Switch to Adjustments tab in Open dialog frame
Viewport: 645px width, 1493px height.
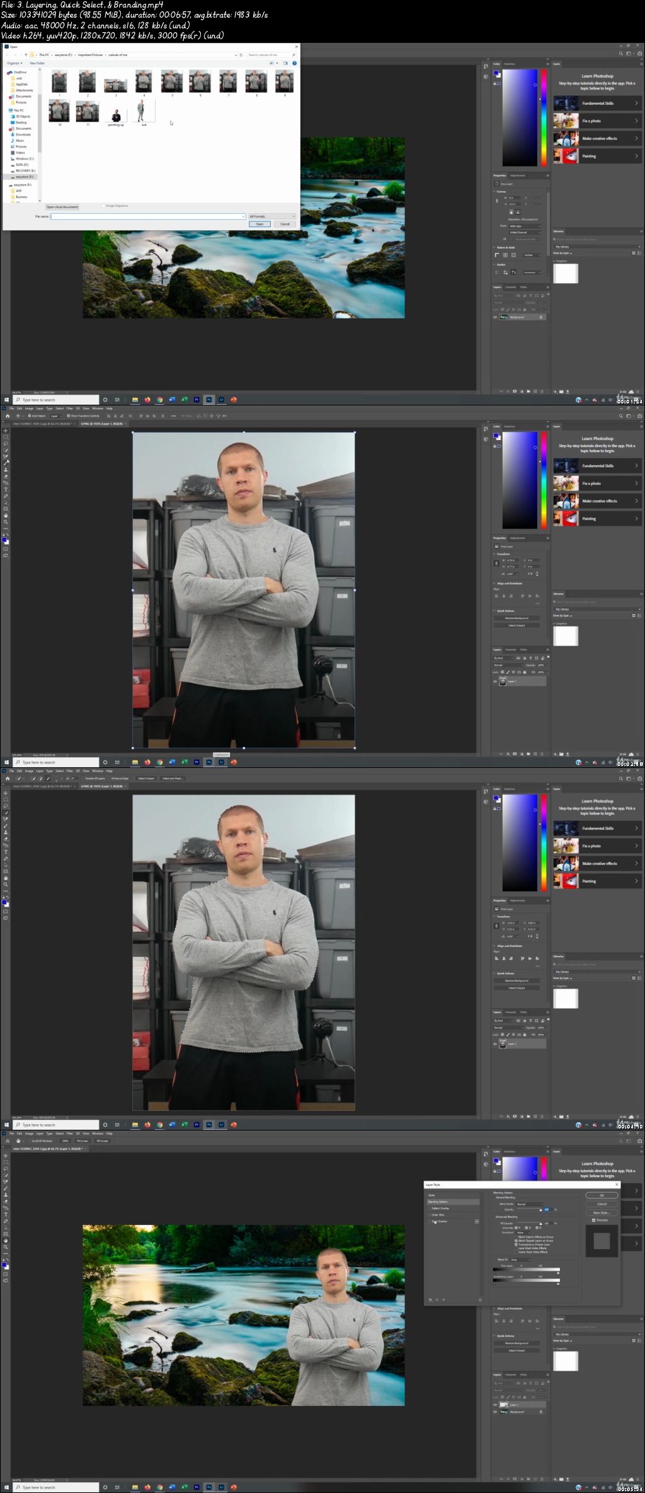pyautogui.click(x=517, y=175)
